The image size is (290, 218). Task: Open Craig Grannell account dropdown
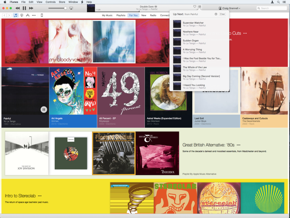click(x=229, y=8)
